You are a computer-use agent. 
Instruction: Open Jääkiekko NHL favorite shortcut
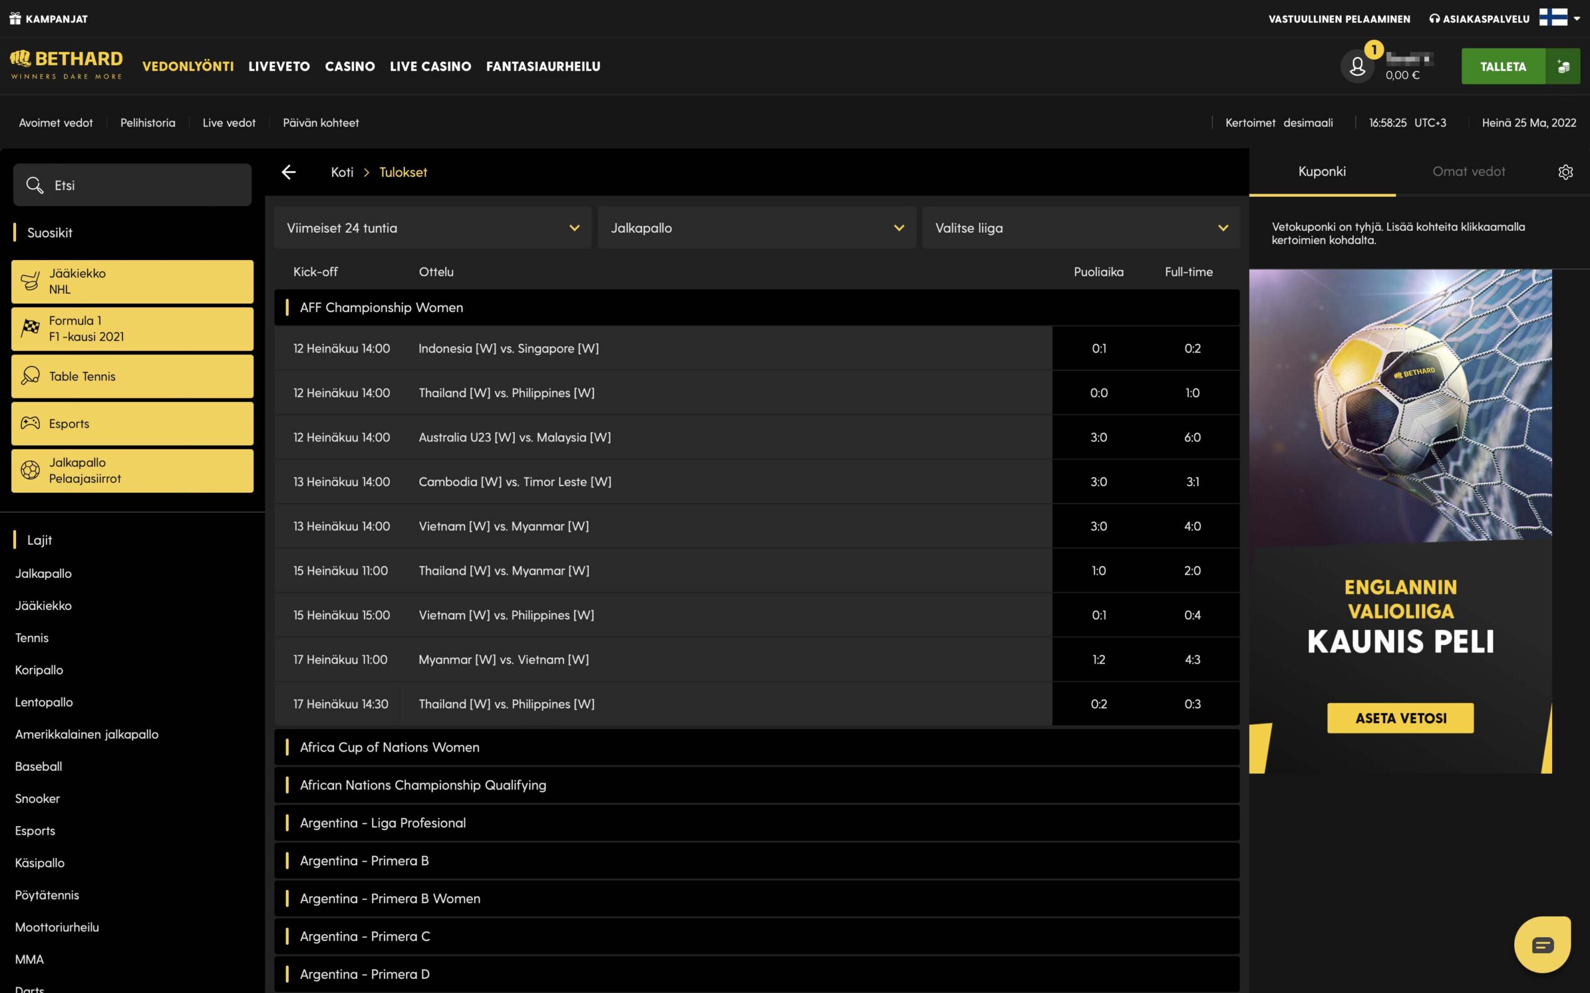pos(132,282)
